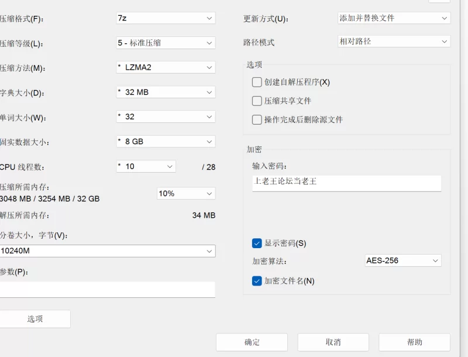Expand the 10% memory usage dropdown
This screenshot has height=357, width=468.
coord(186,194)
